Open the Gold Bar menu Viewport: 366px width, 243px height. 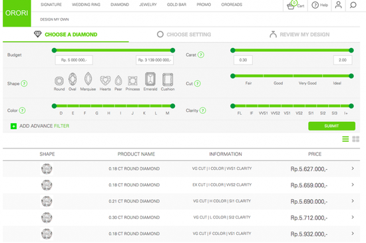177,5
